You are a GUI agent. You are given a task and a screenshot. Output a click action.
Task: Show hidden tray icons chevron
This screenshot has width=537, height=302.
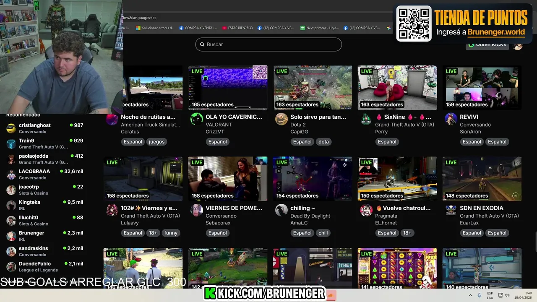[x=471, y=295]
